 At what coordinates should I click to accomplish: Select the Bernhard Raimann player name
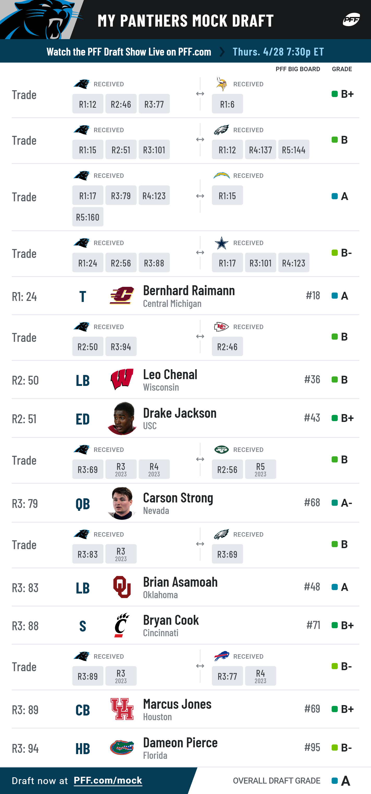tap(189, 290)
